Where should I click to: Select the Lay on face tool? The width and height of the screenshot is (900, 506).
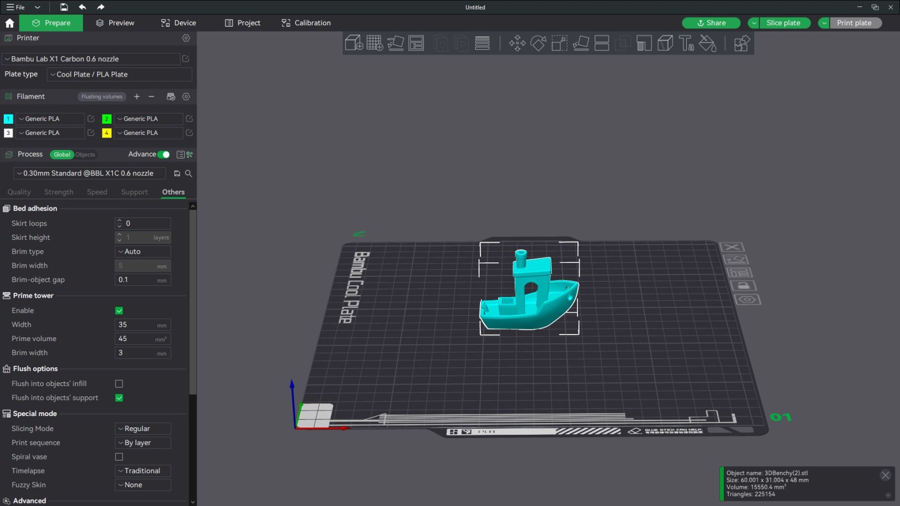tap(581, 43)
